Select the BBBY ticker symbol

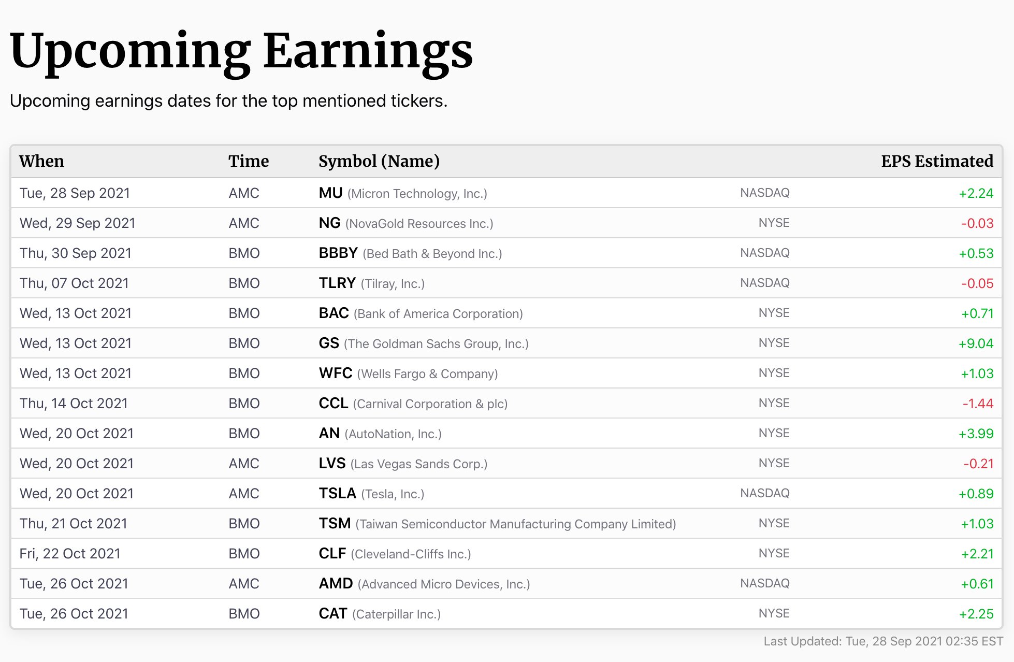click(x=338, y=253)
